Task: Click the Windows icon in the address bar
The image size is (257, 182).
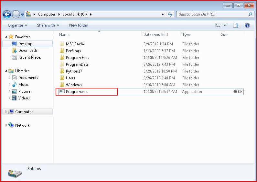Action: 28,14
